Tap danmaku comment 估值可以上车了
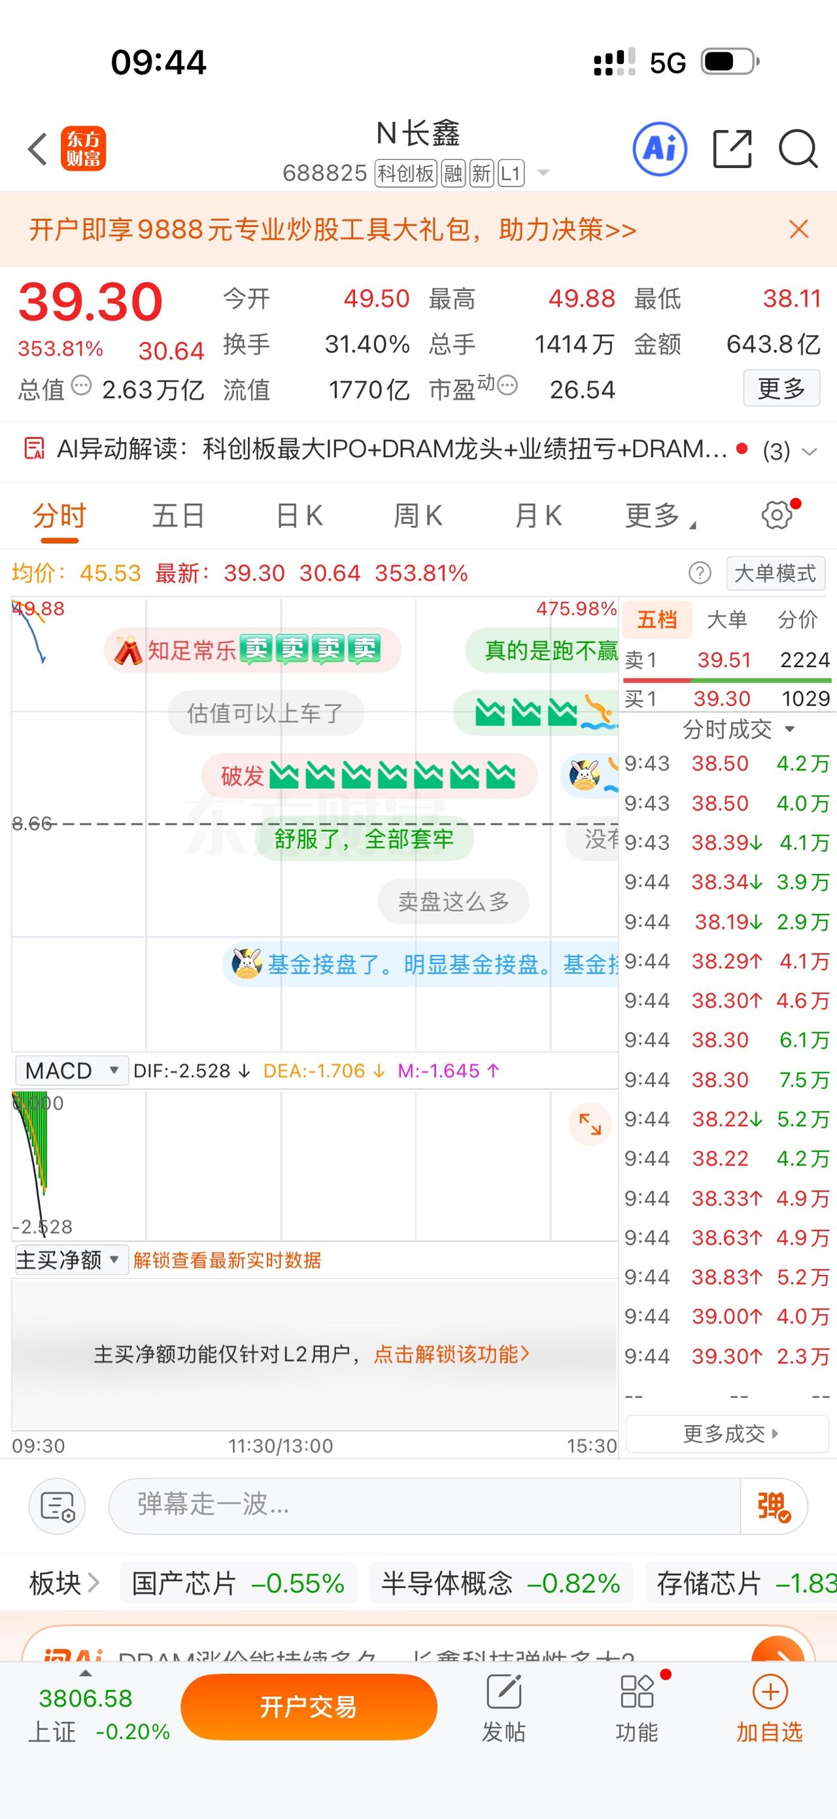Image resolution: width=837 pixels, height=1819 pixels. click(x=265, y=712)
